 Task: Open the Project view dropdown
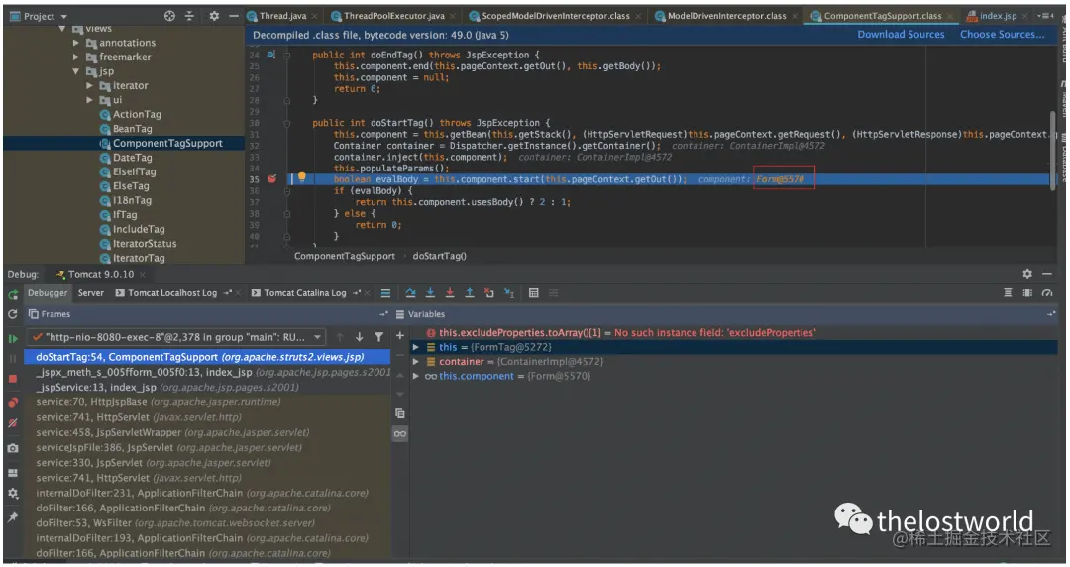[63, 17]
